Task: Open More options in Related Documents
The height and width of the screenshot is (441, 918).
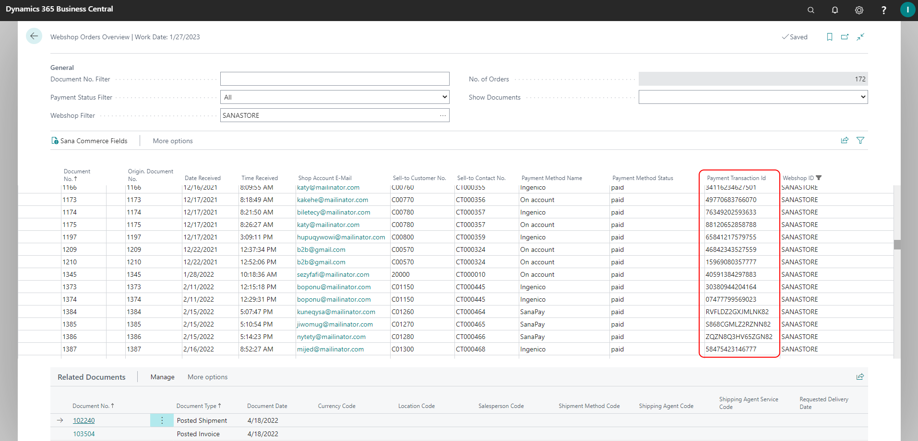Action: (x=208, y=377)
